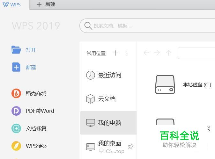Image resolution: width=215 pixels, height=159 pixels.
Task: Click the purple PDF转Word icon
Action: coord(16,111)
